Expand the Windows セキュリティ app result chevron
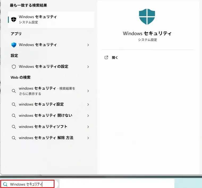 tap(88, 45)
